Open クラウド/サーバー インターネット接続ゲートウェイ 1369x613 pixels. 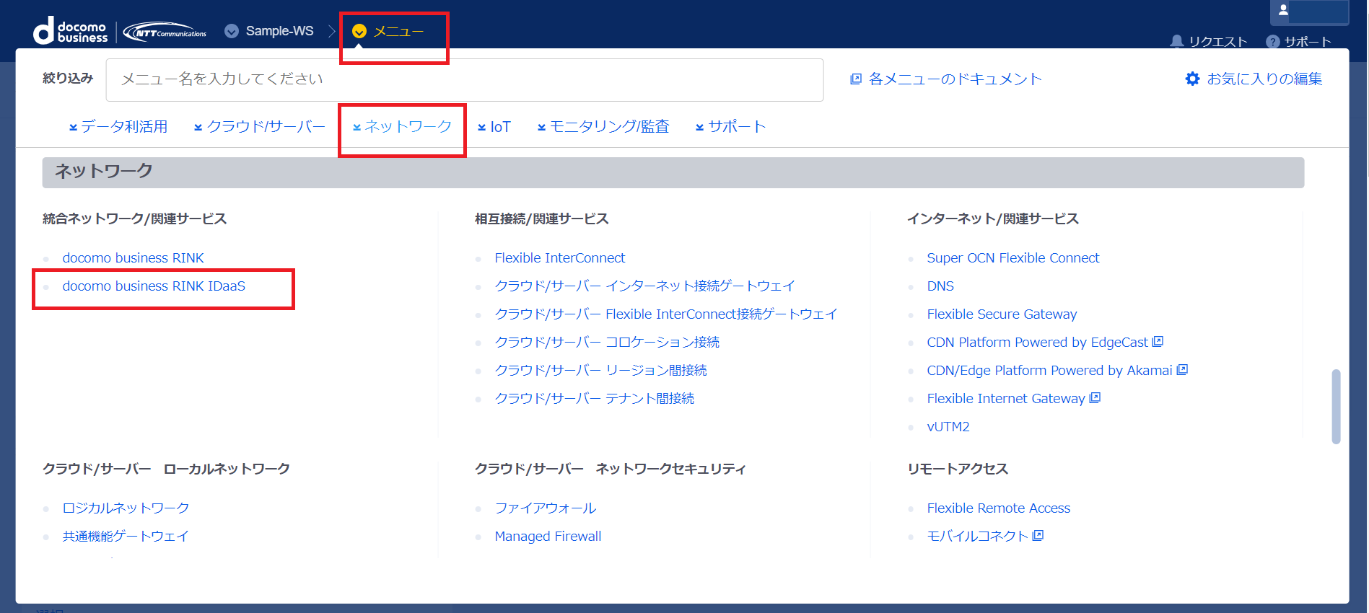644,286
